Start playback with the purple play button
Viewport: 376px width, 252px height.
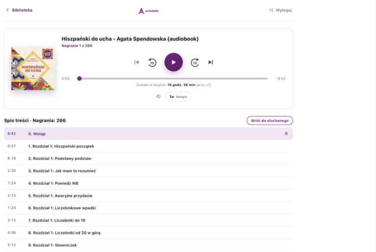[x=174, y=62]
